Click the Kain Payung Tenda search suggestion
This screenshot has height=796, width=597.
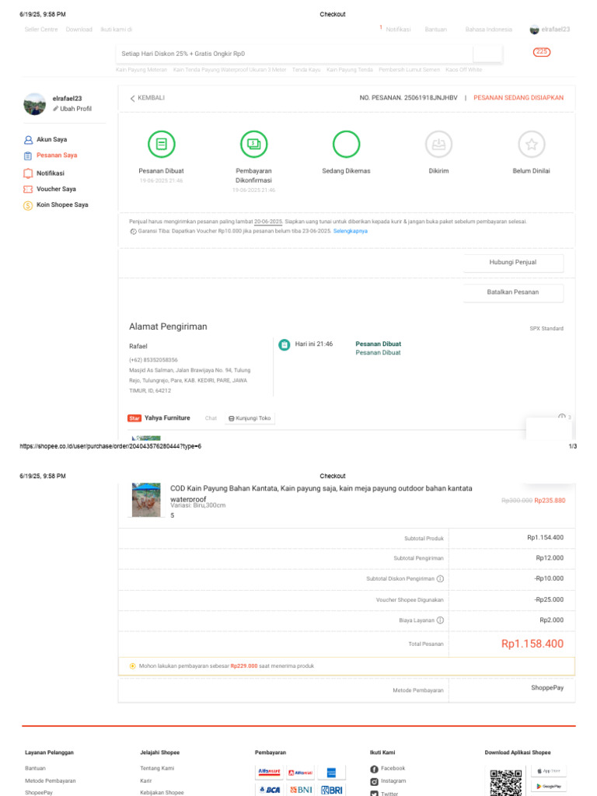click(350, 69)
